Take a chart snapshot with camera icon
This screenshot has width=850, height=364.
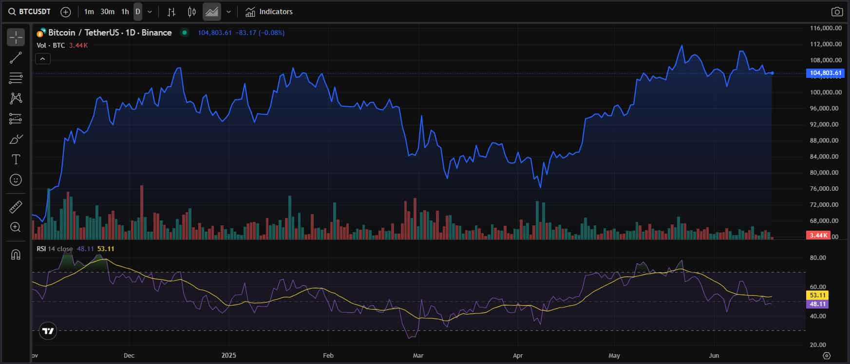(837, 12)
